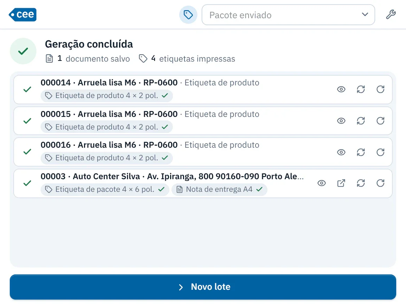Open the Pacote enviado dropdown
The image size is (406, 308).
[x=288, y=15]
